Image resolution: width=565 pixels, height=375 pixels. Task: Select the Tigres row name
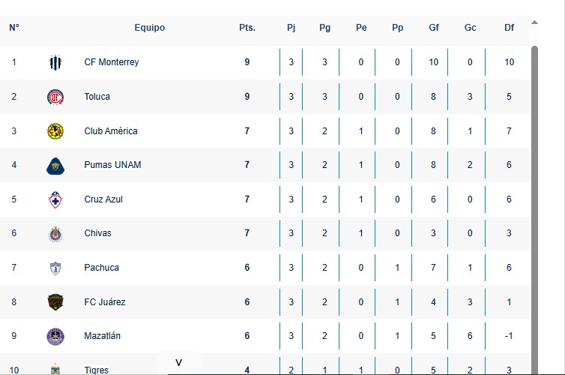pos(96,370)
